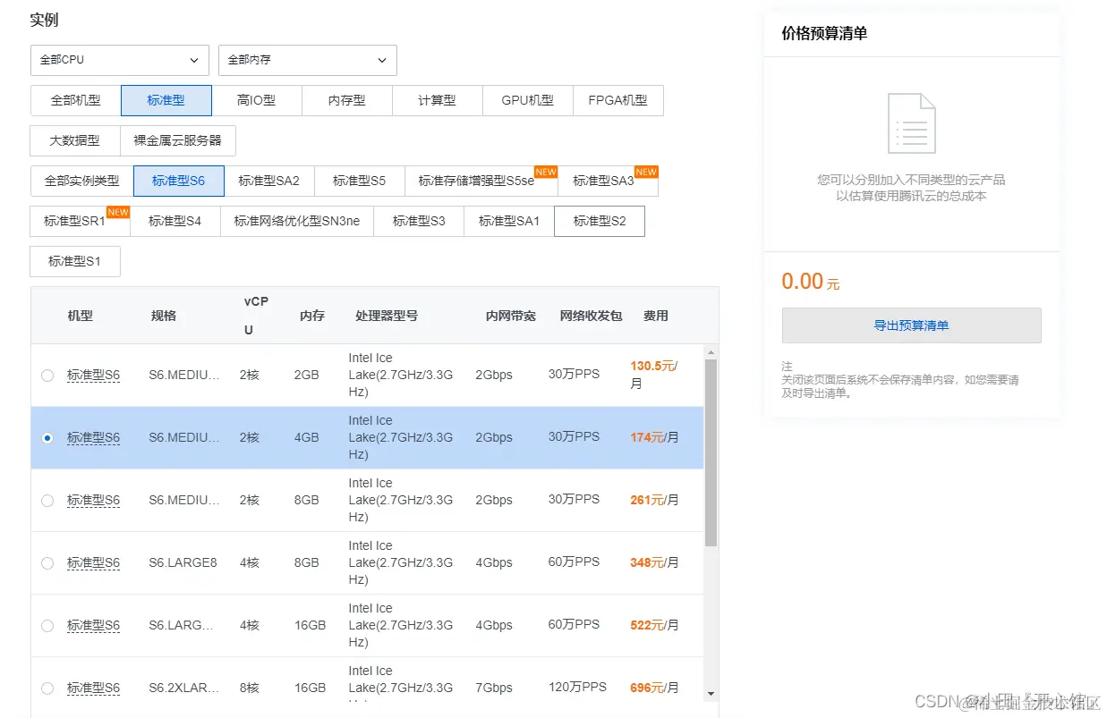Select the 2核 2GB S6.MEDIU instance radio button
This screenshot has width=1107, height=718.
click(47, 376)
